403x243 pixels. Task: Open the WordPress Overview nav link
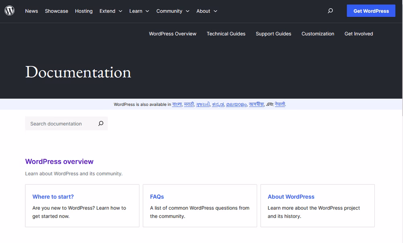click(x=172, y=34)
